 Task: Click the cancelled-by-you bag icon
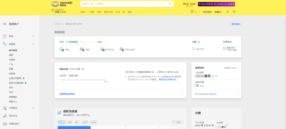click(102, 49)
